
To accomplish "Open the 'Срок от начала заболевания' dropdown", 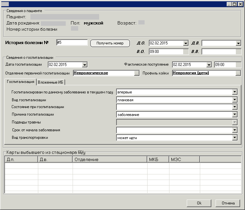I will (x=235, y=130).
